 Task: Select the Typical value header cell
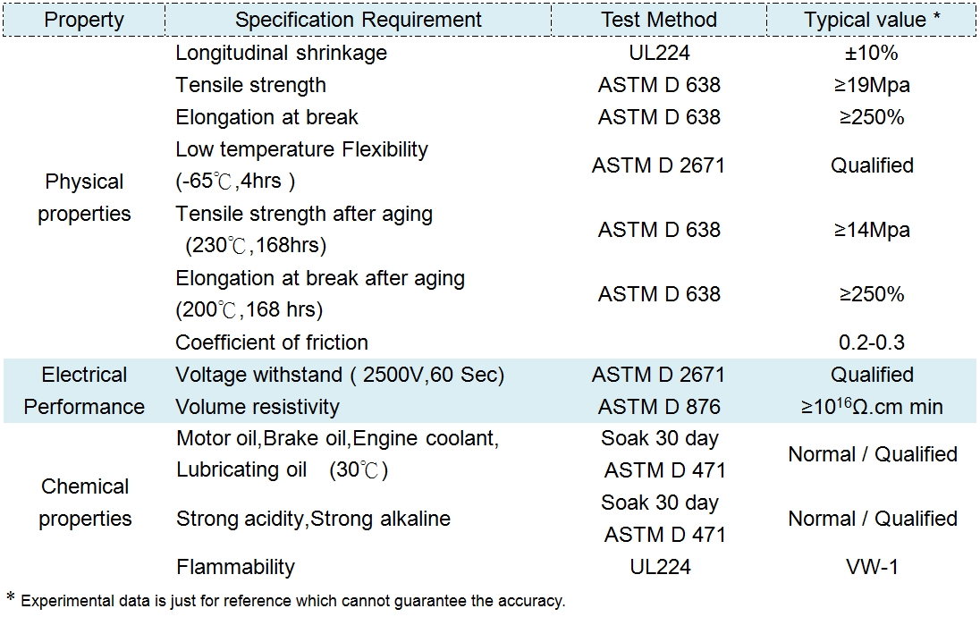coord(872,20)
